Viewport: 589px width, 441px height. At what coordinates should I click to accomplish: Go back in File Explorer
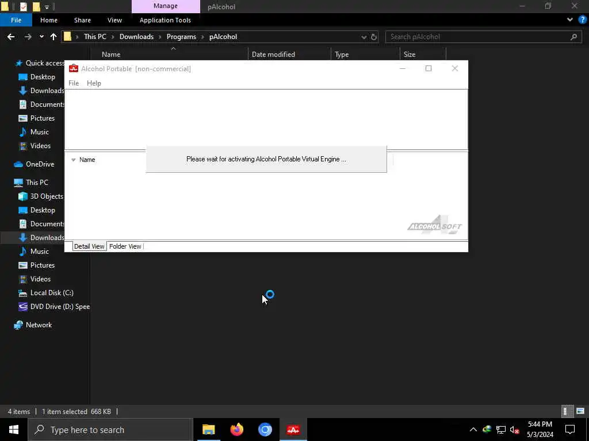pyautogui.click(x=11, y=37)
